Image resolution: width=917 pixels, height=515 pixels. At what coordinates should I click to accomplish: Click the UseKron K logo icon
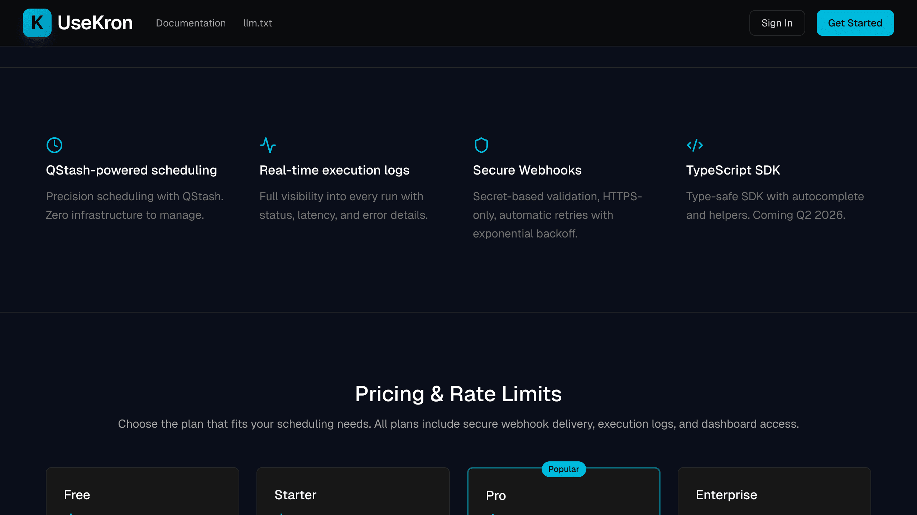pos(37,23)
